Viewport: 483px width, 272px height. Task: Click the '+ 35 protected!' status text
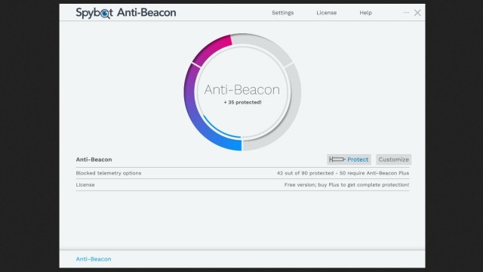coord(242,102)
